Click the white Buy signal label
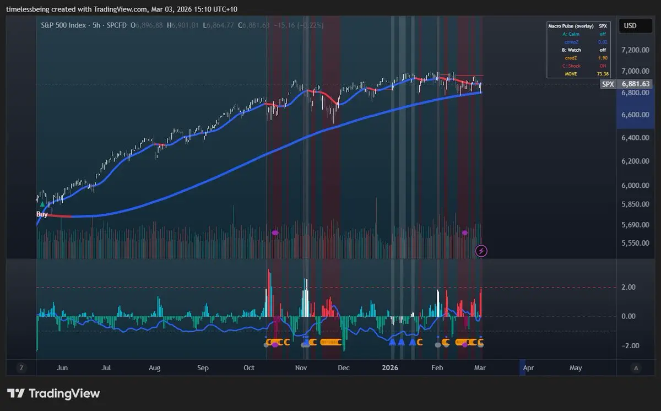The width and height of the screenshot is (661, 411). (x=42, y=214)
